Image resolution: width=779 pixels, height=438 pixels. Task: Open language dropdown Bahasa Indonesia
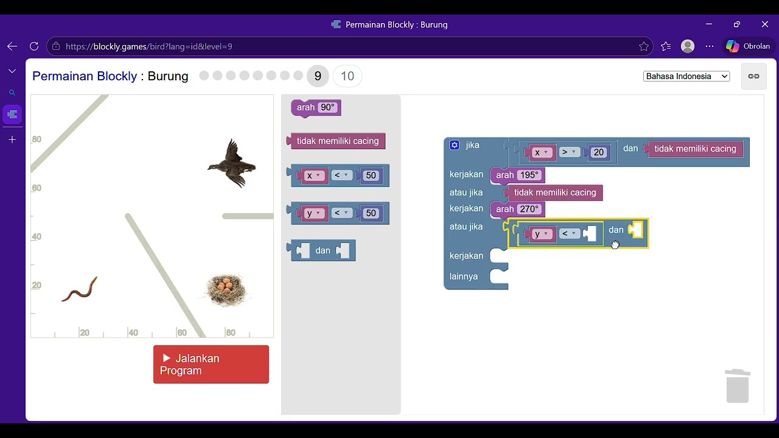coord(686,76)
